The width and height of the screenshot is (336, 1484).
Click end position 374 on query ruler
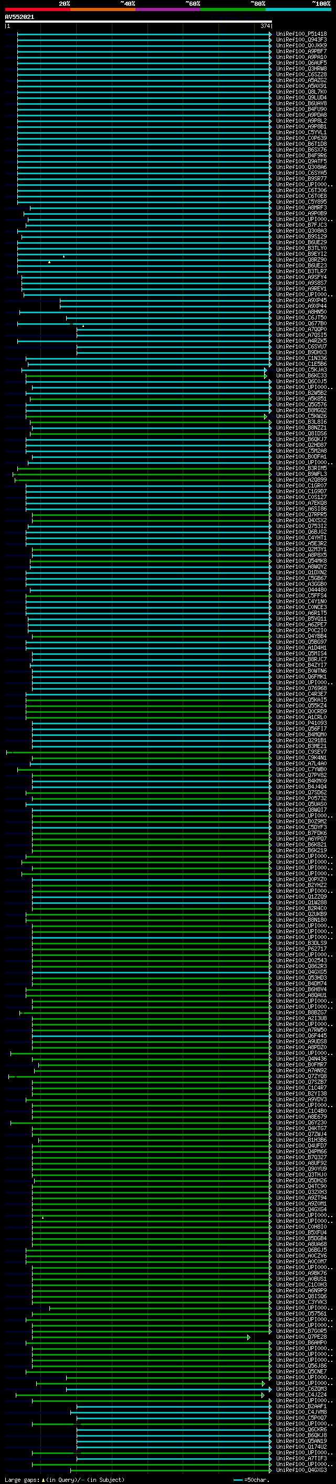(x=265, y=26)
